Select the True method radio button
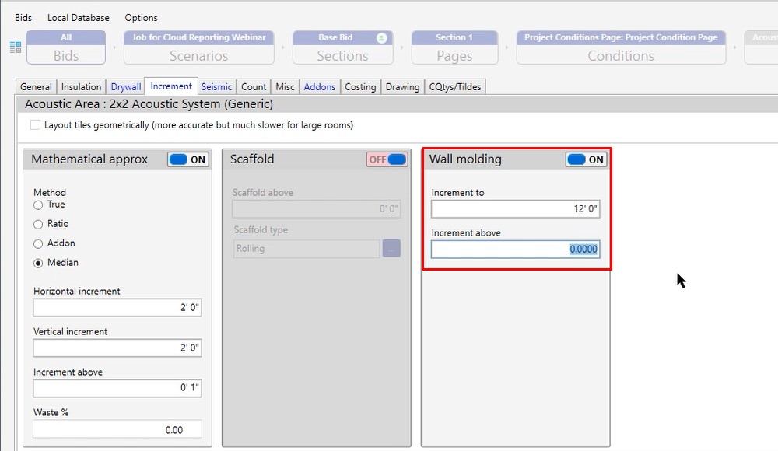This screenshot has width=778, height=451. pyautogui.click(x=38, y=205)
